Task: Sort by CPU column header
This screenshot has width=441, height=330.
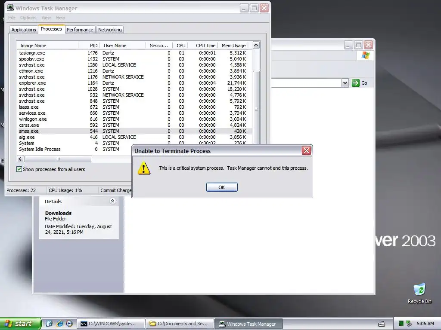Action: [x=180, y=46]
